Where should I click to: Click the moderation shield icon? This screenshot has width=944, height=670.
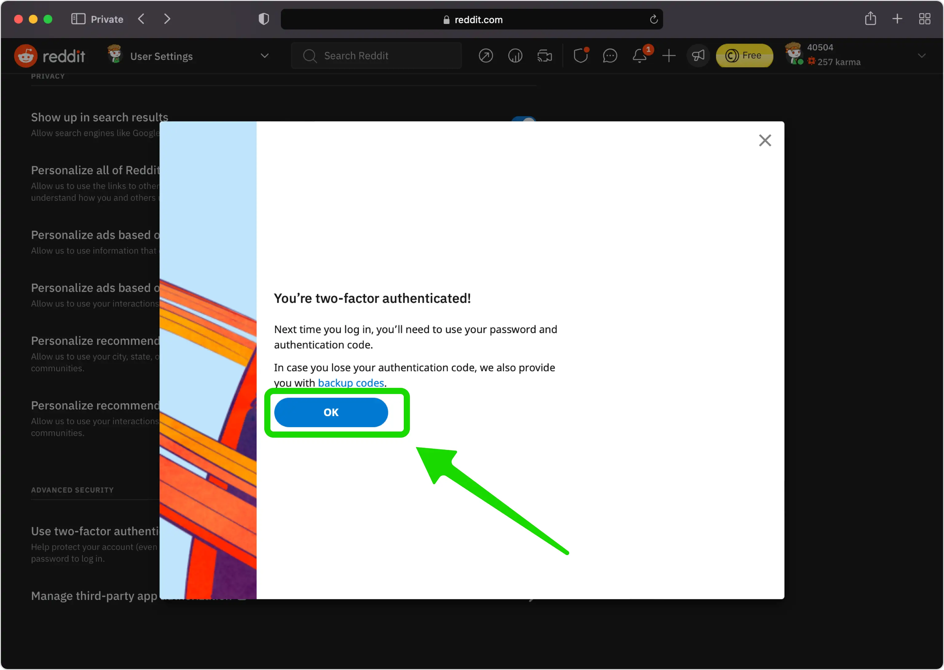pos(581,56)
